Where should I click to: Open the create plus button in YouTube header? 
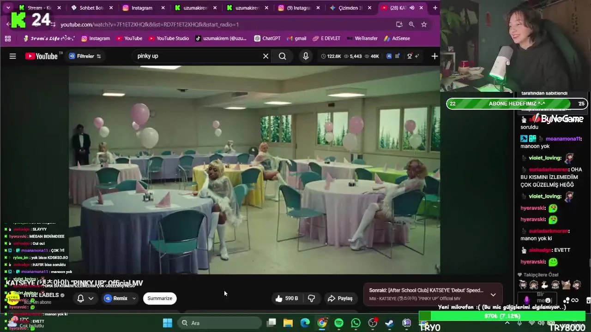(x=434, y=56)
